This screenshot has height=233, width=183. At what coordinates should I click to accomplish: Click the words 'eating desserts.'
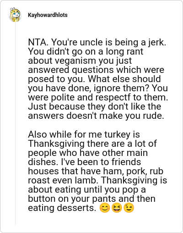[62, 208]
